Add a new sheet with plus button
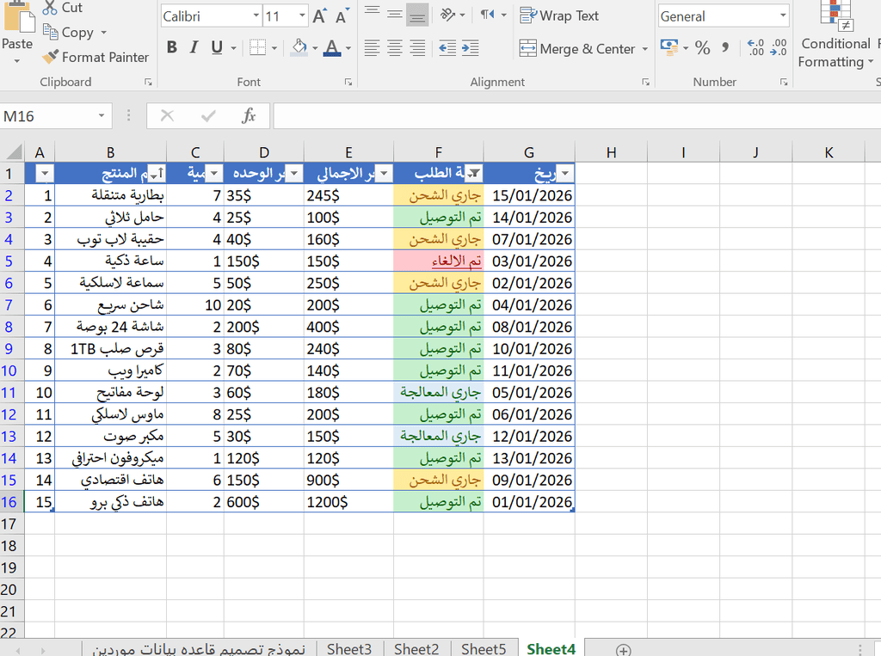The height and width of the screenshot is (656, 881). (624, 650)
